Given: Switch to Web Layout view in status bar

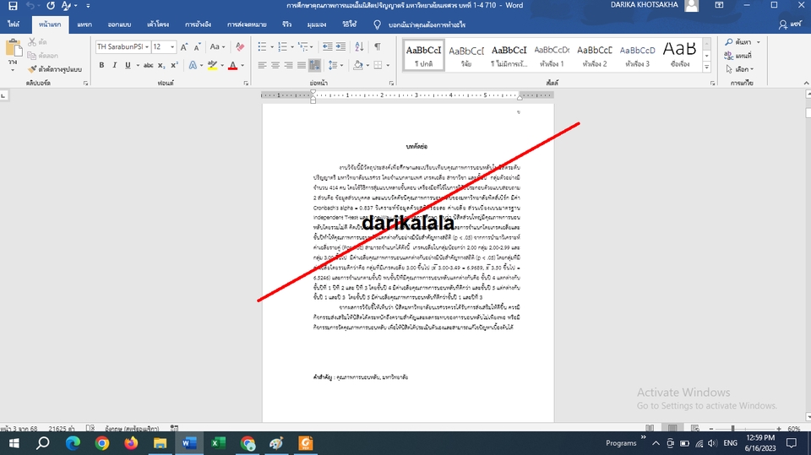Looking at the screenshot, I should click(x=694, y=428).
